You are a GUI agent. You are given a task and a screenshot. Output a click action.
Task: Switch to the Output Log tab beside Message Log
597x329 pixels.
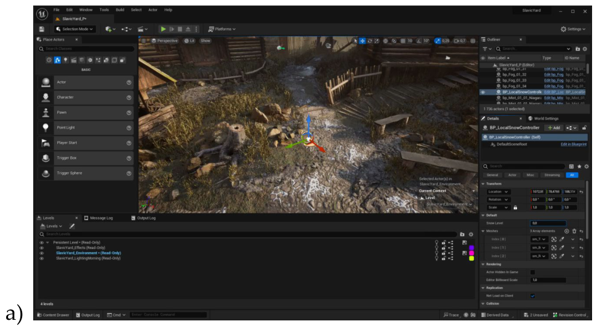(143, 218)
